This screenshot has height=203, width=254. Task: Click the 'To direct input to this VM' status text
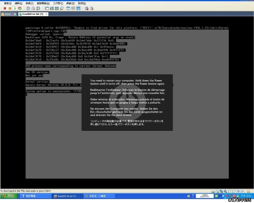tap(26, 191)
